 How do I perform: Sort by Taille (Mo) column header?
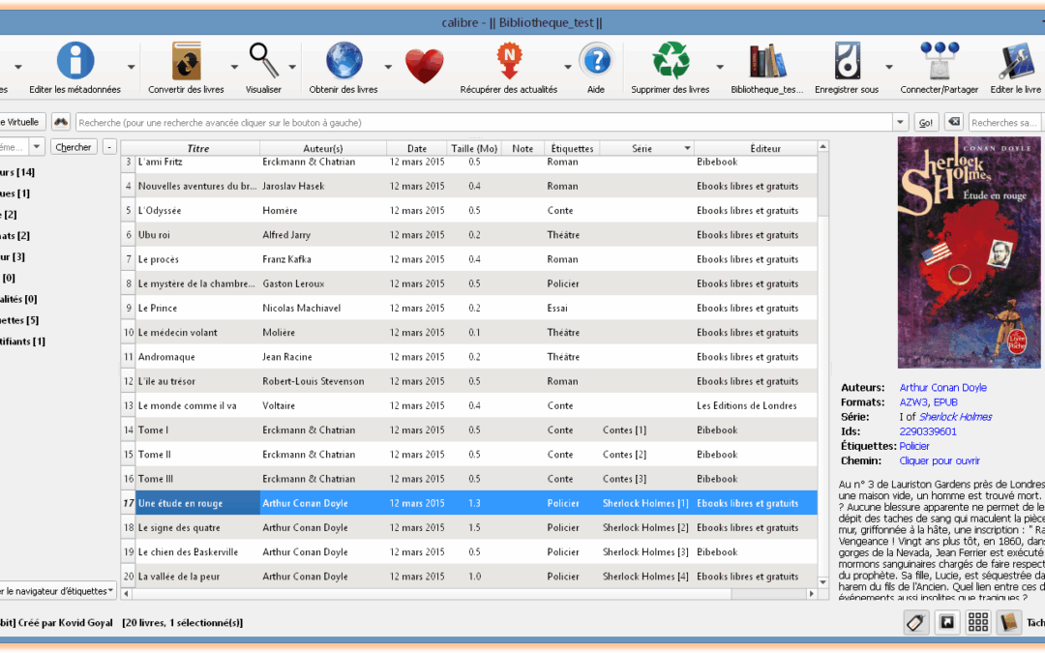pyautogui.click(x=474, y=148)
